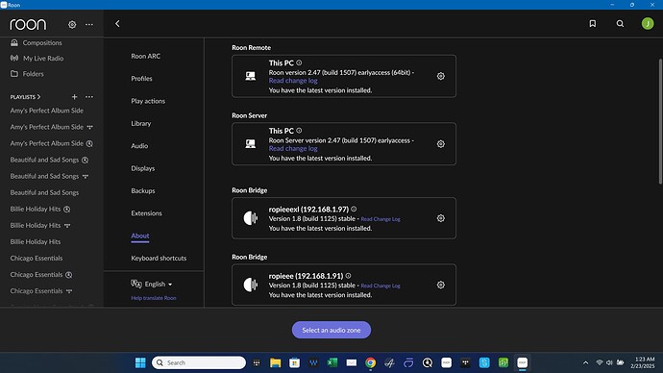Image resolution: width=663 pixels, height=373 pixels.
Task: Open gear settings for ropieeexl bridge
Action: click(x=441, y=218)
